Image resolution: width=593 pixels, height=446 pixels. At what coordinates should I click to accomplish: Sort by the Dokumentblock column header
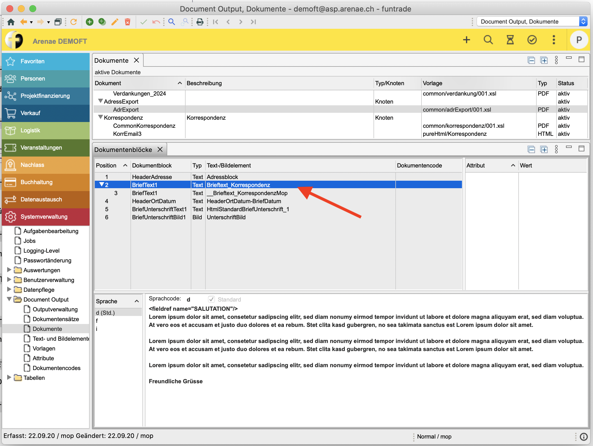click(x=152, y=165)
